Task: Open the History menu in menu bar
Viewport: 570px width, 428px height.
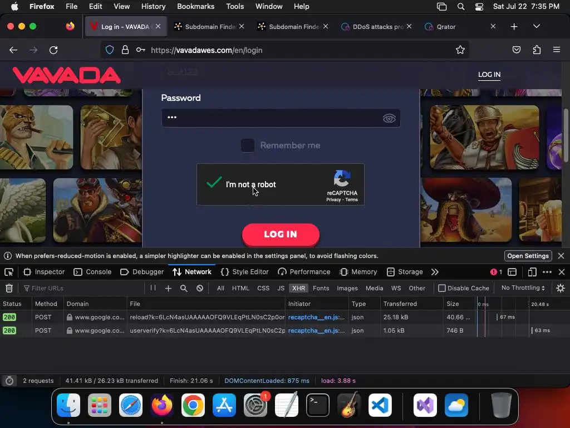Action: click(x=153, y=7)
